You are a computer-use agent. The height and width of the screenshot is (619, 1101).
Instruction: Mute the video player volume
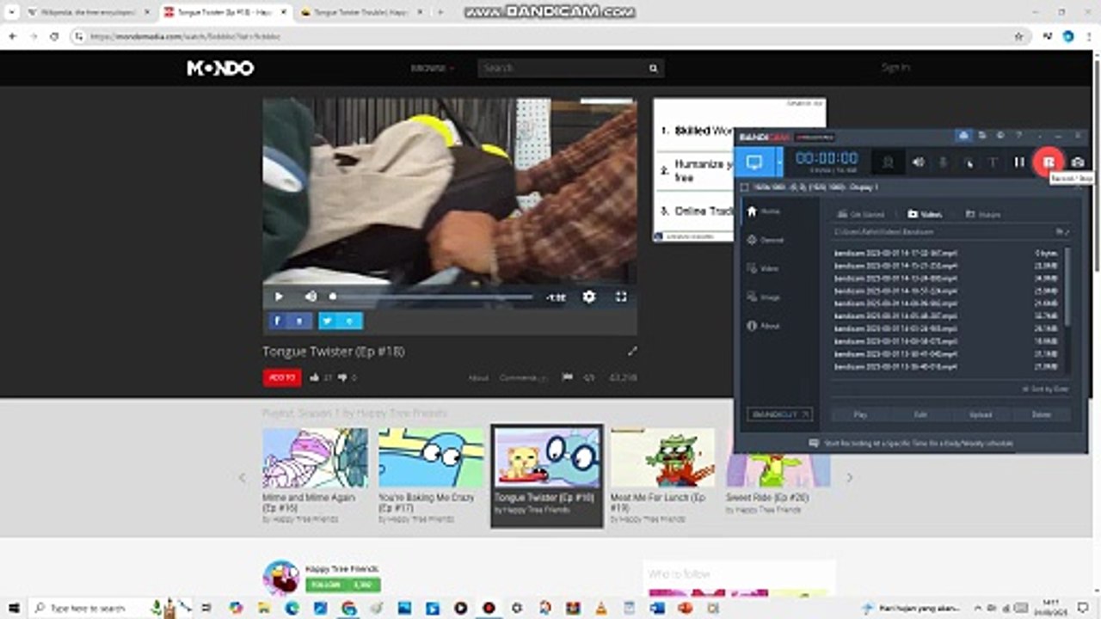click(x=311, y=297)
